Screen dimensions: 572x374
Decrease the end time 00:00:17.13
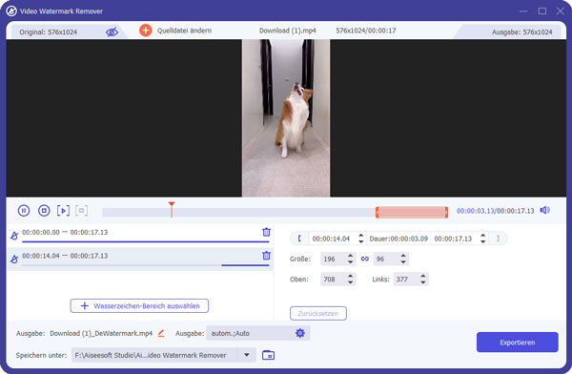pyautogui.click(x=482, y=241)
